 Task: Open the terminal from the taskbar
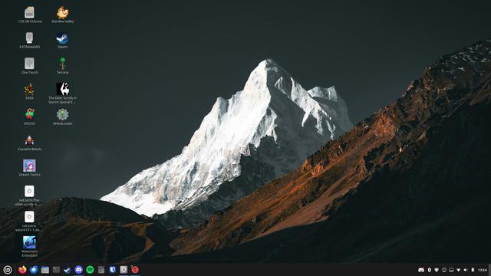(x=56, y=270)
